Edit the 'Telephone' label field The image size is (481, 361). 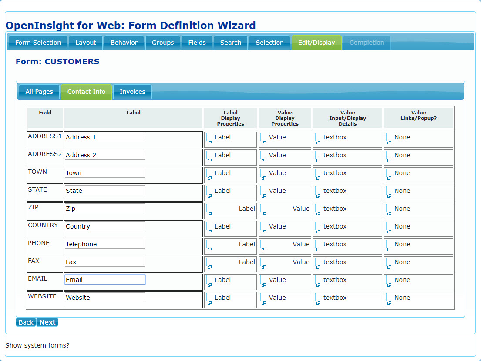[x=105, y=244]
